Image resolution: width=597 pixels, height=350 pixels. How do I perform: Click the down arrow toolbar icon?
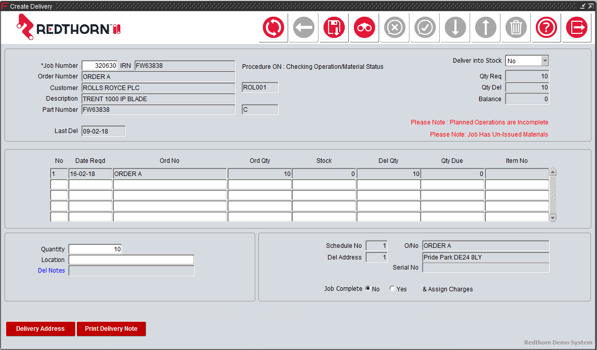(455, 28)
